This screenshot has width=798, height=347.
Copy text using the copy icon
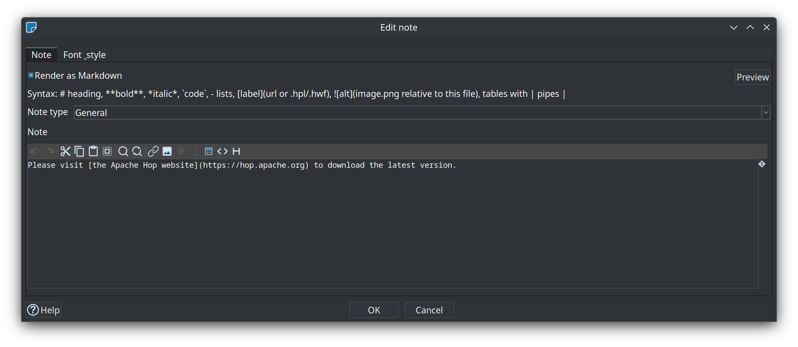[79, 151]
